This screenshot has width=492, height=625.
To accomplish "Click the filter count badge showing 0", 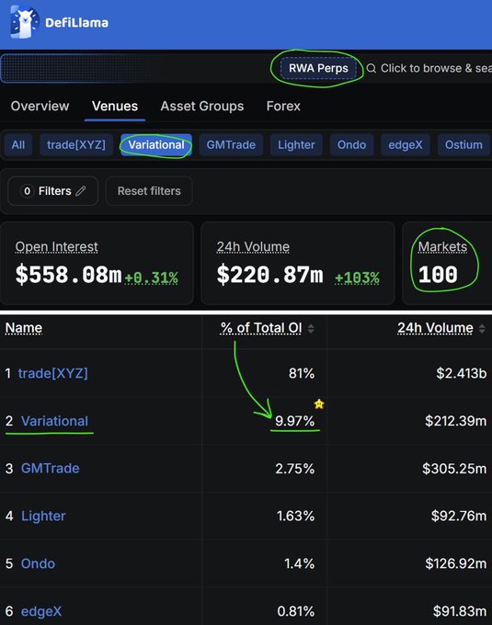I will (x=27, y=191).
